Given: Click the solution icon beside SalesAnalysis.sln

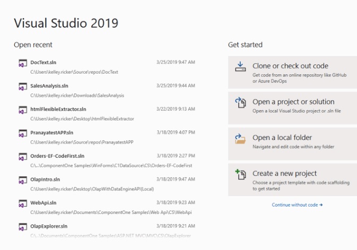Looking at the screenshot, I should coord(23,86).
